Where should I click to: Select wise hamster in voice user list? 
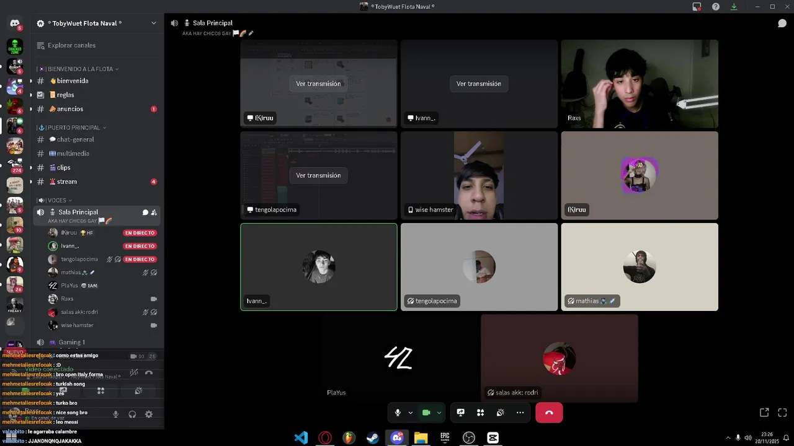102,325
